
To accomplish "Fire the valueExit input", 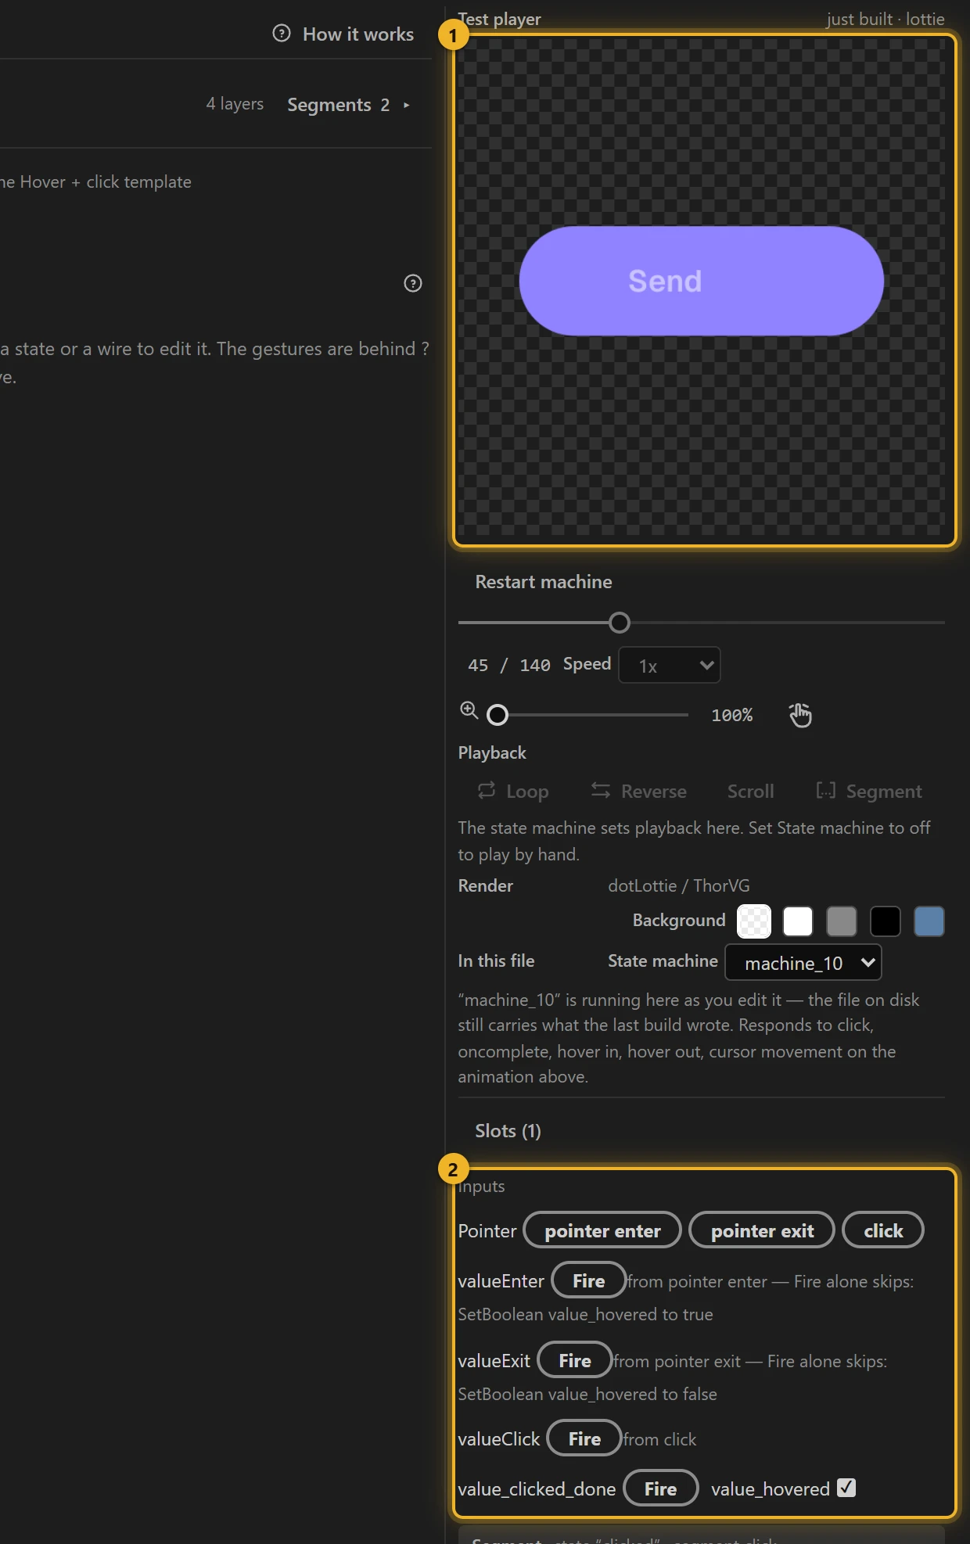I will point(575,1360).
